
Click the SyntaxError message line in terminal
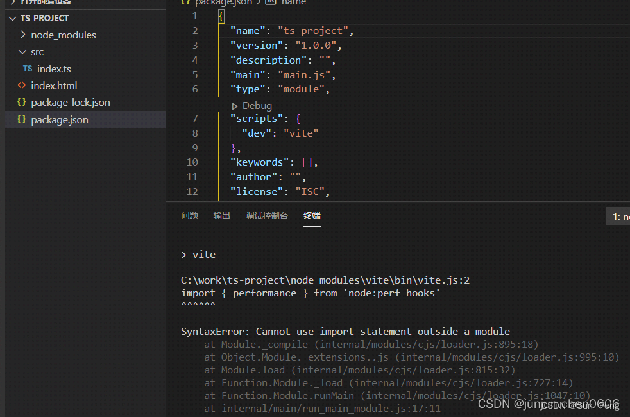coord(345,332)
